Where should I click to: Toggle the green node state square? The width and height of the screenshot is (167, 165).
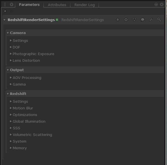tap(57, 20)
